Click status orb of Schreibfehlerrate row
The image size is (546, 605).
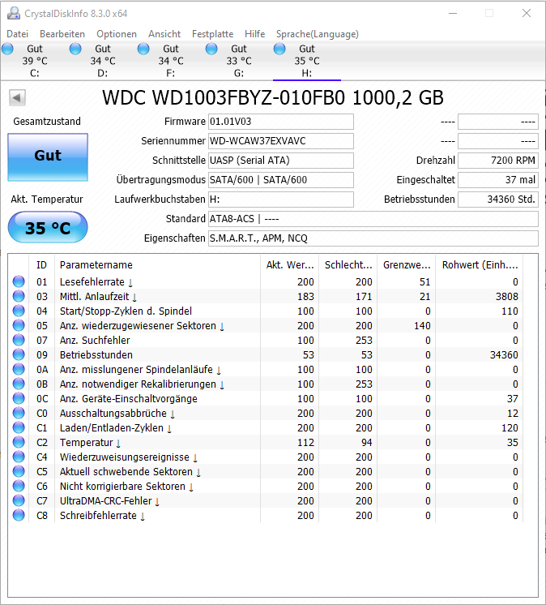(x=19, y=515)
